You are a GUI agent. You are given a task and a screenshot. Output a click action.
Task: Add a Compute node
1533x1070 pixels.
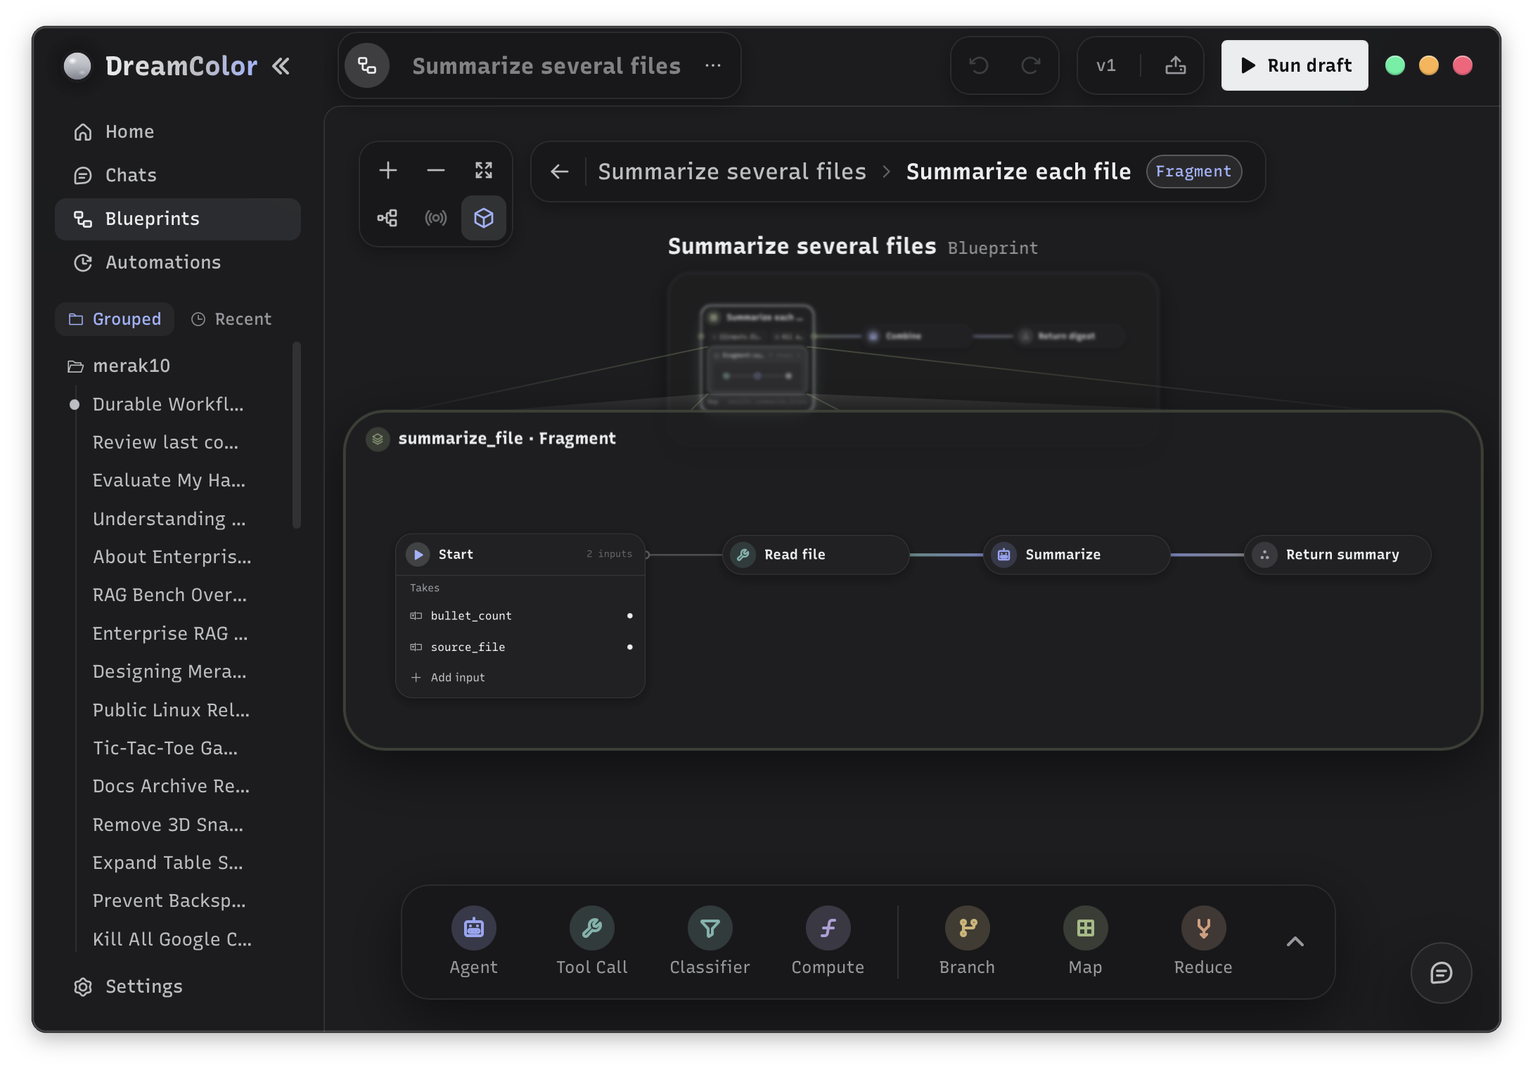point(828,941)
